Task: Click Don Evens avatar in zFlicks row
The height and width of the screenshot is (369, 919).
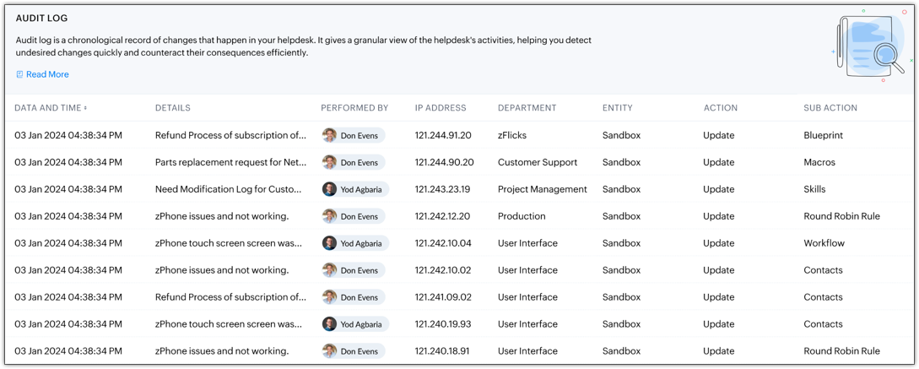Action: tap(330, 135)
